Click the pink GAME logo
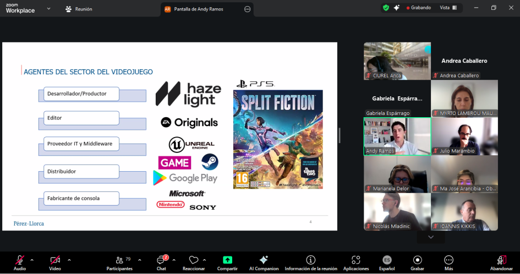Image resolution: width=520 pixels, height=274 pixels. [x=175, y=162]
